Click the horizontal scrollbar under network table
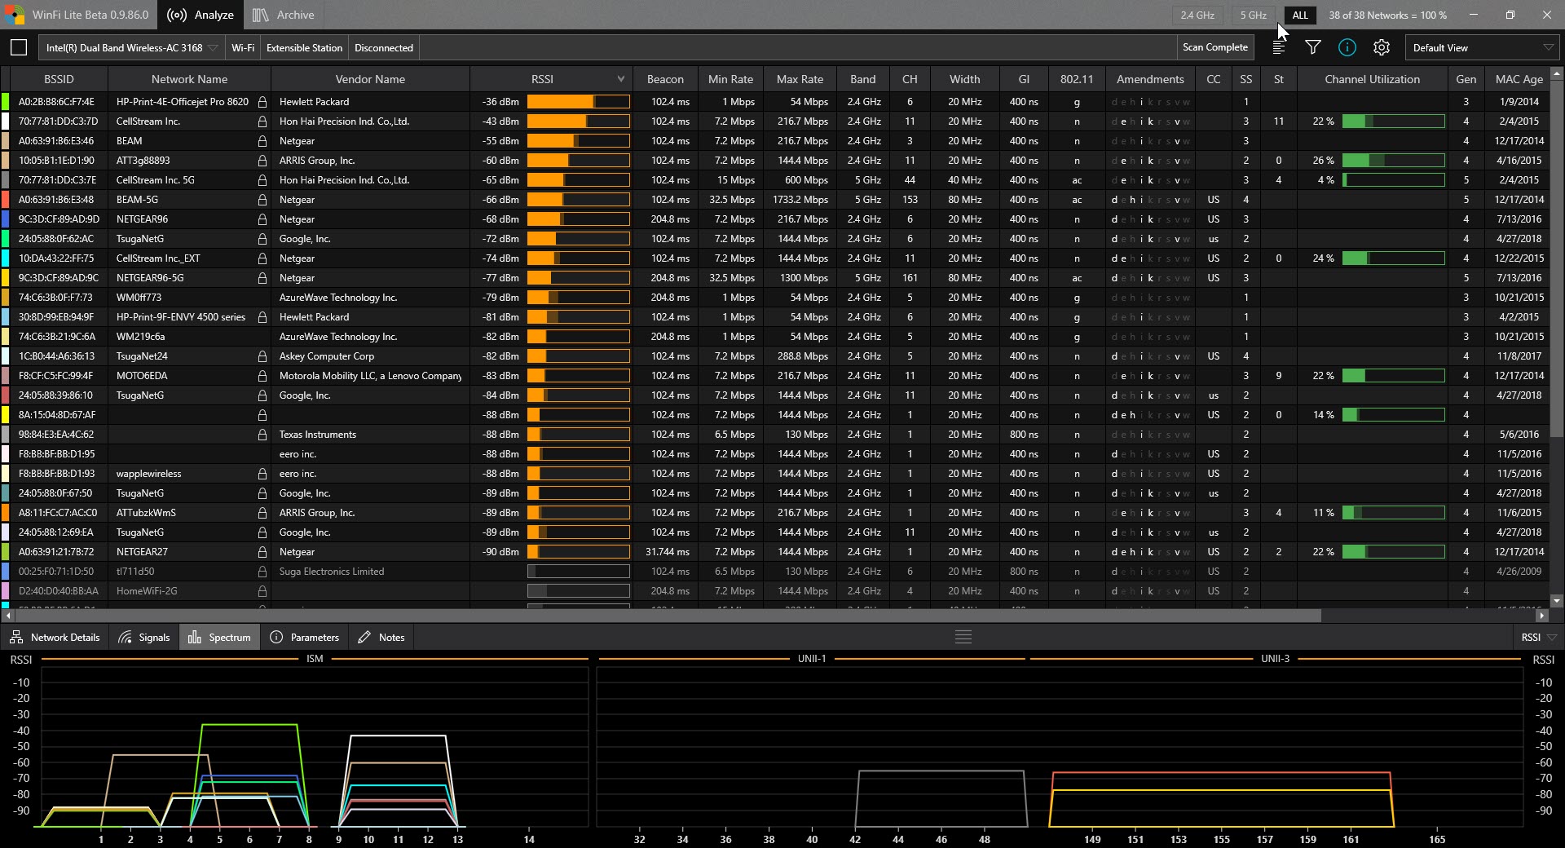 [x=664, y=616]
